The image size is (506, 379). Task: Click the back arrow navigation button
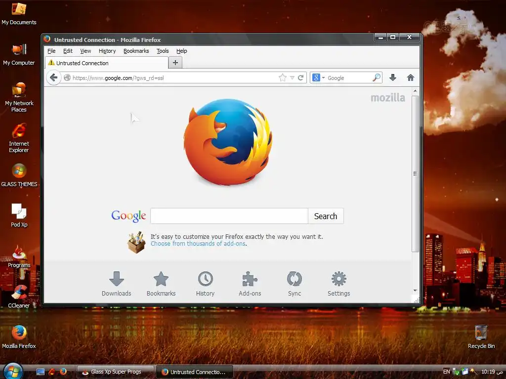pyautogui.click(x=53, y=77)
